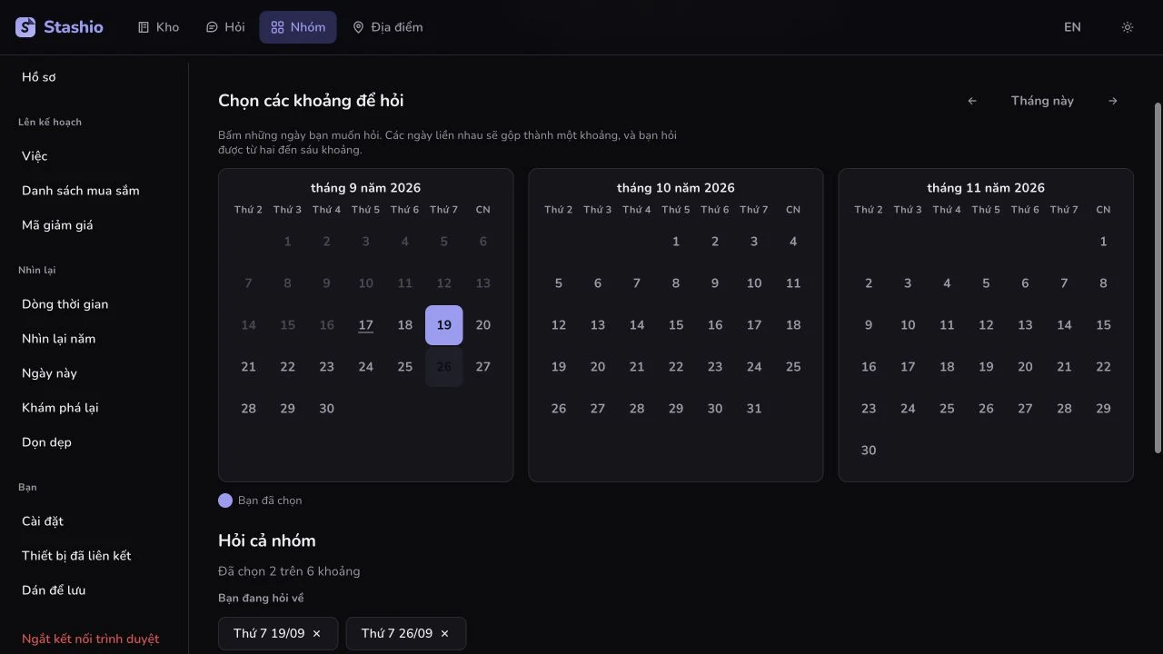
Task: Select 13 November 2026
Action: [1025, 325]
